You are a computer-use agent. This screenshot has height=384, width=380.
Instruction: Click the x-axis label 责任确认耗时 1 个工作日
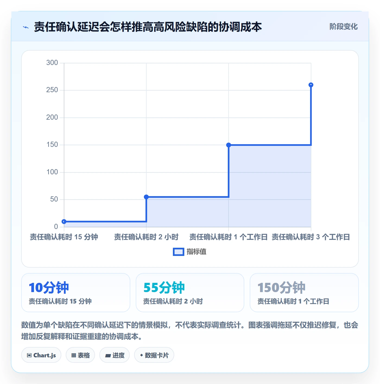pos(229,237)
